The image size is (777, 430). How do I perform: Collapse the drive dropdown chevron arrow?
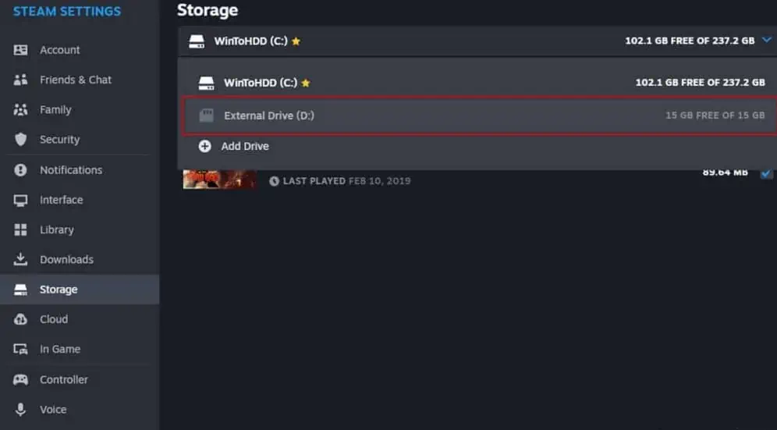point(767,41)
